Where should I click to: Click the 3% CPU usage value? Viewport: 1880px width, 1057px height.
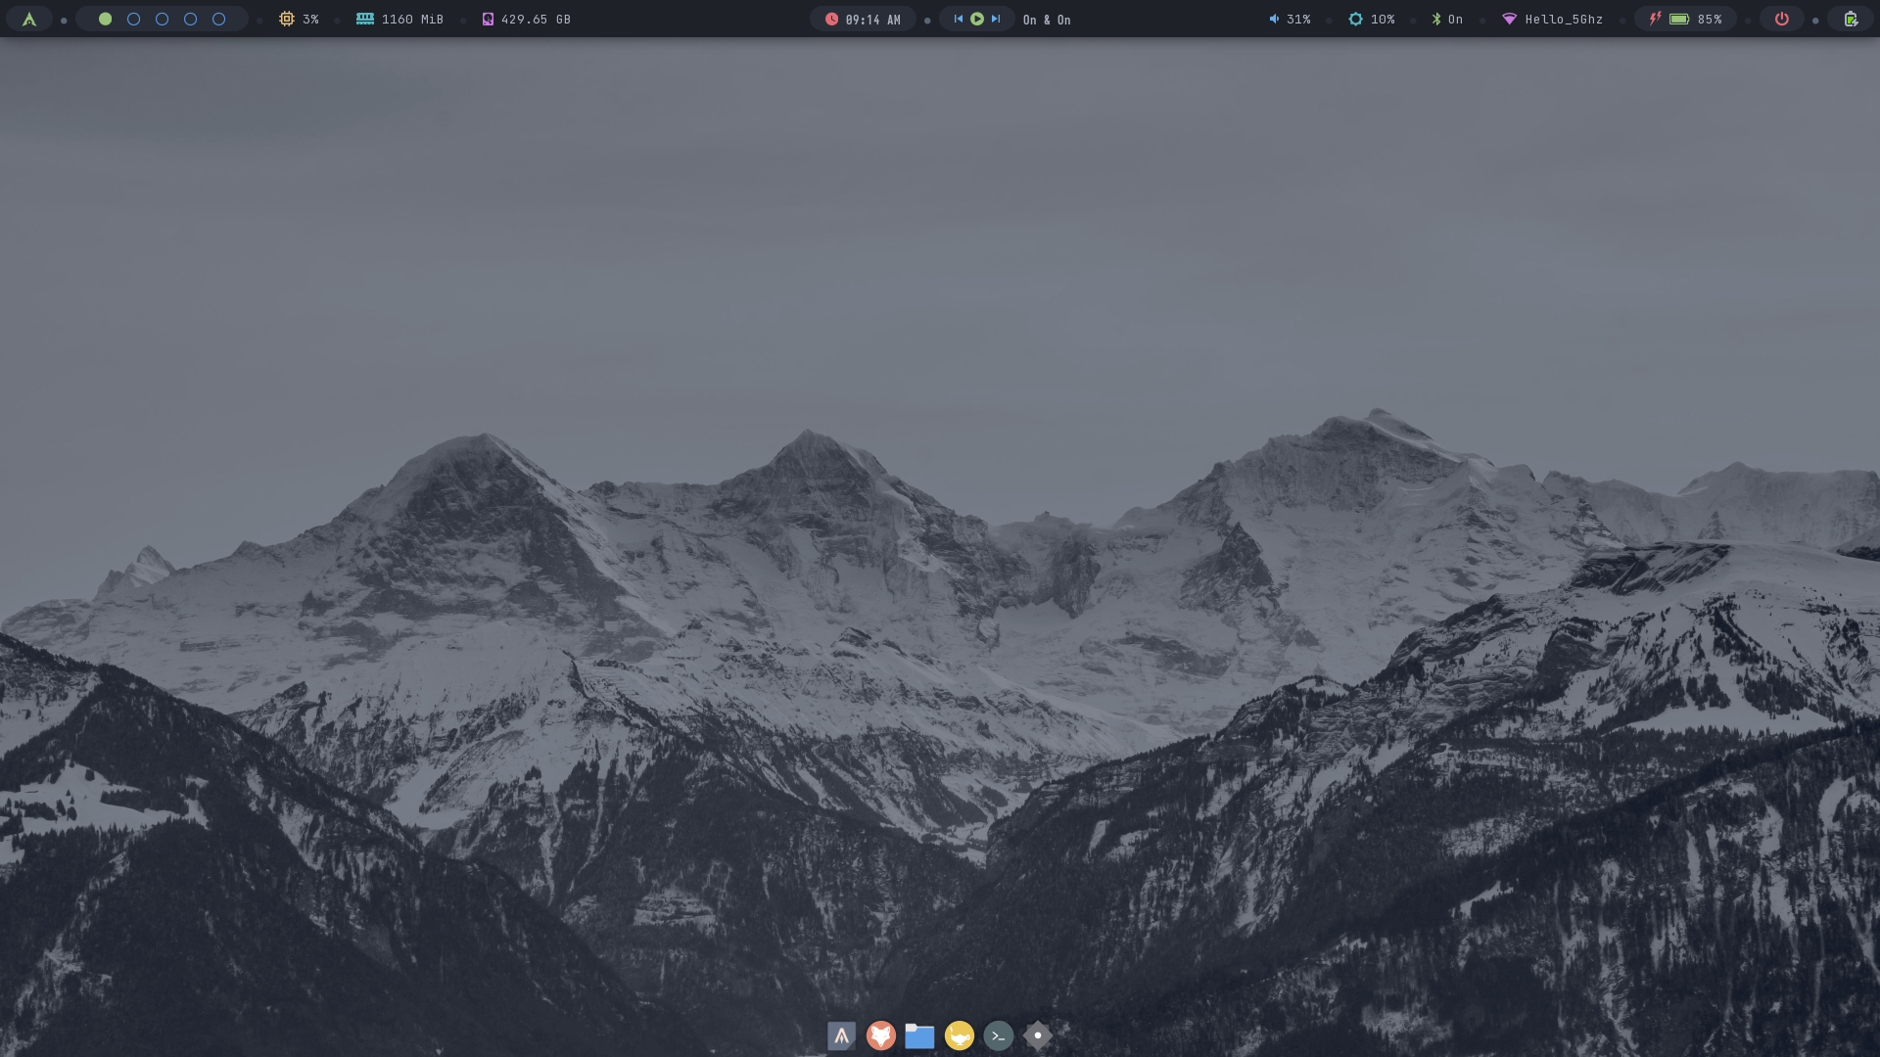310,20
